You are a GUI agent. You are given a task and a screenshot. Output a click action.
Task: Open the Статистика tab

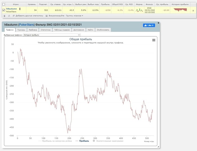[x=46, y=30]
